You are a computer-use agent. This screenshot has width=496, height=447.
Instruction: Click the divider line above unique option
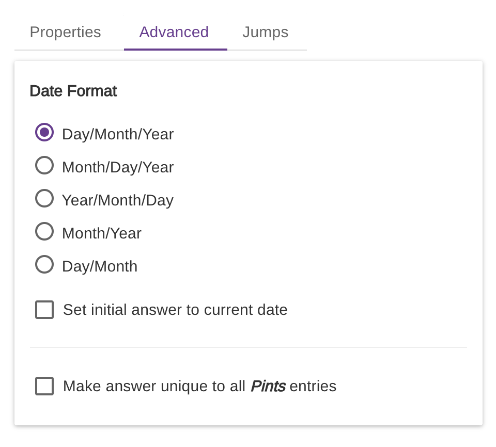coord(248,347)
